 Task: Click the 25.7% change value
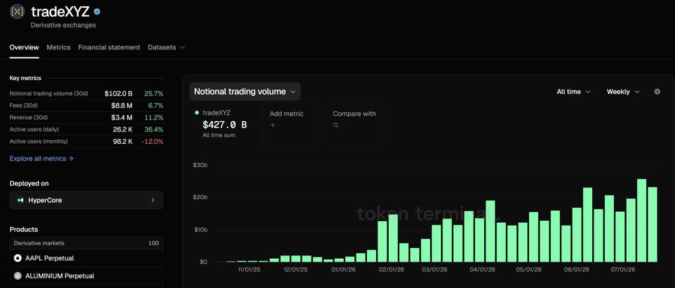(x=154, y=93)
